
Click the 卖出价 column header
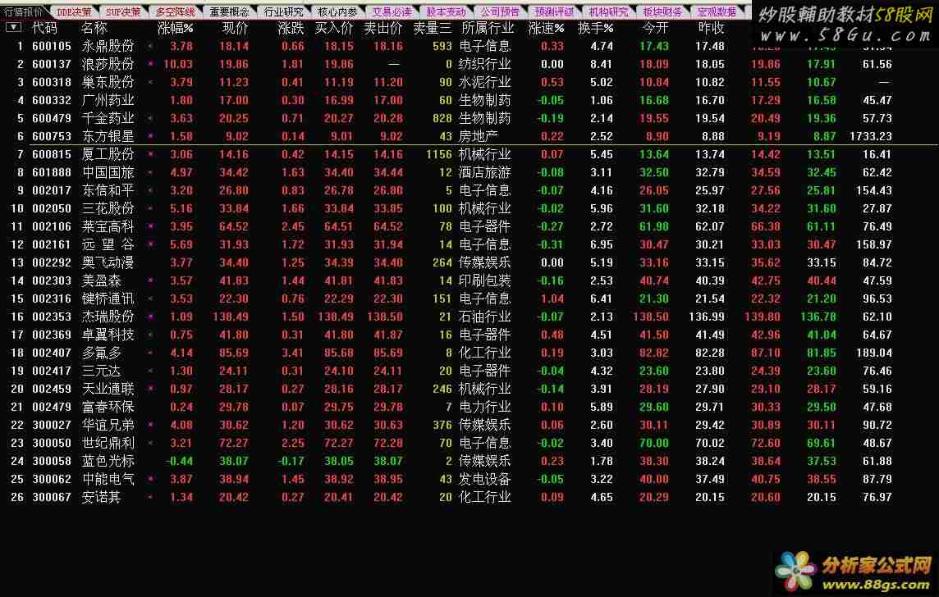pyautogui.click(x=383, y=28)
